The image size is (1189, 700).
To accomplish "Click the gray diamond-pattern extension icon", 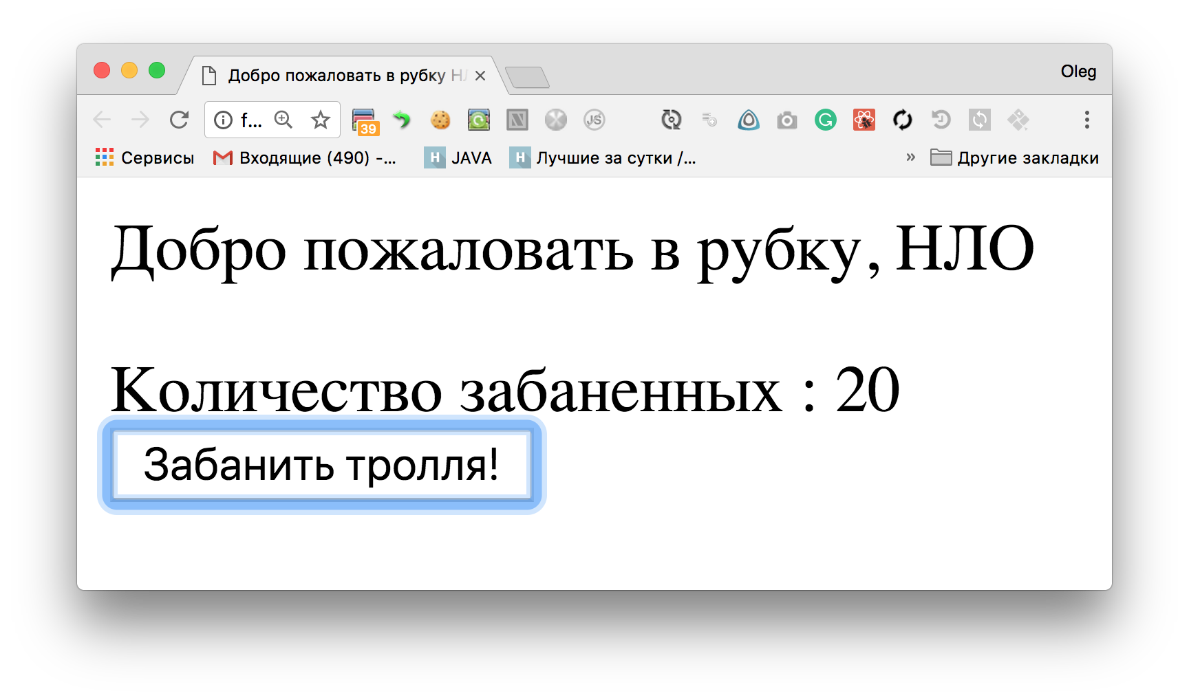I will pyautogui.click(x=1018, y=120).
